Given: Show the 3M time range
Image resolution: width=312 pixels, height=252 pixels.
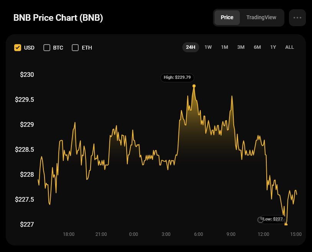Looking at the screenshot, I should (241, 47).
